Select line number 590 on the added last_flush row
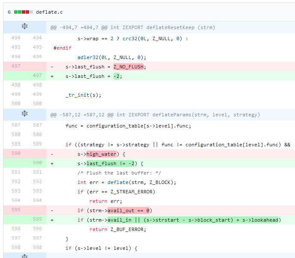 pyautogui.click(x=37, y=163)
